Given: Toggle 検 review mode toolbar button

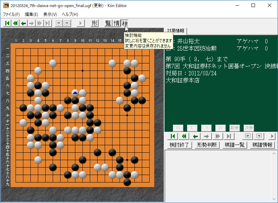Looking at the screenshot, I should pos(124,23).
